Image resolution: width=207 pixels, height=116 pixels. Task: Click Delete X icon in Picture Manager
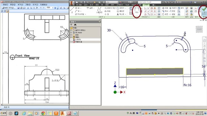(37, 8)
